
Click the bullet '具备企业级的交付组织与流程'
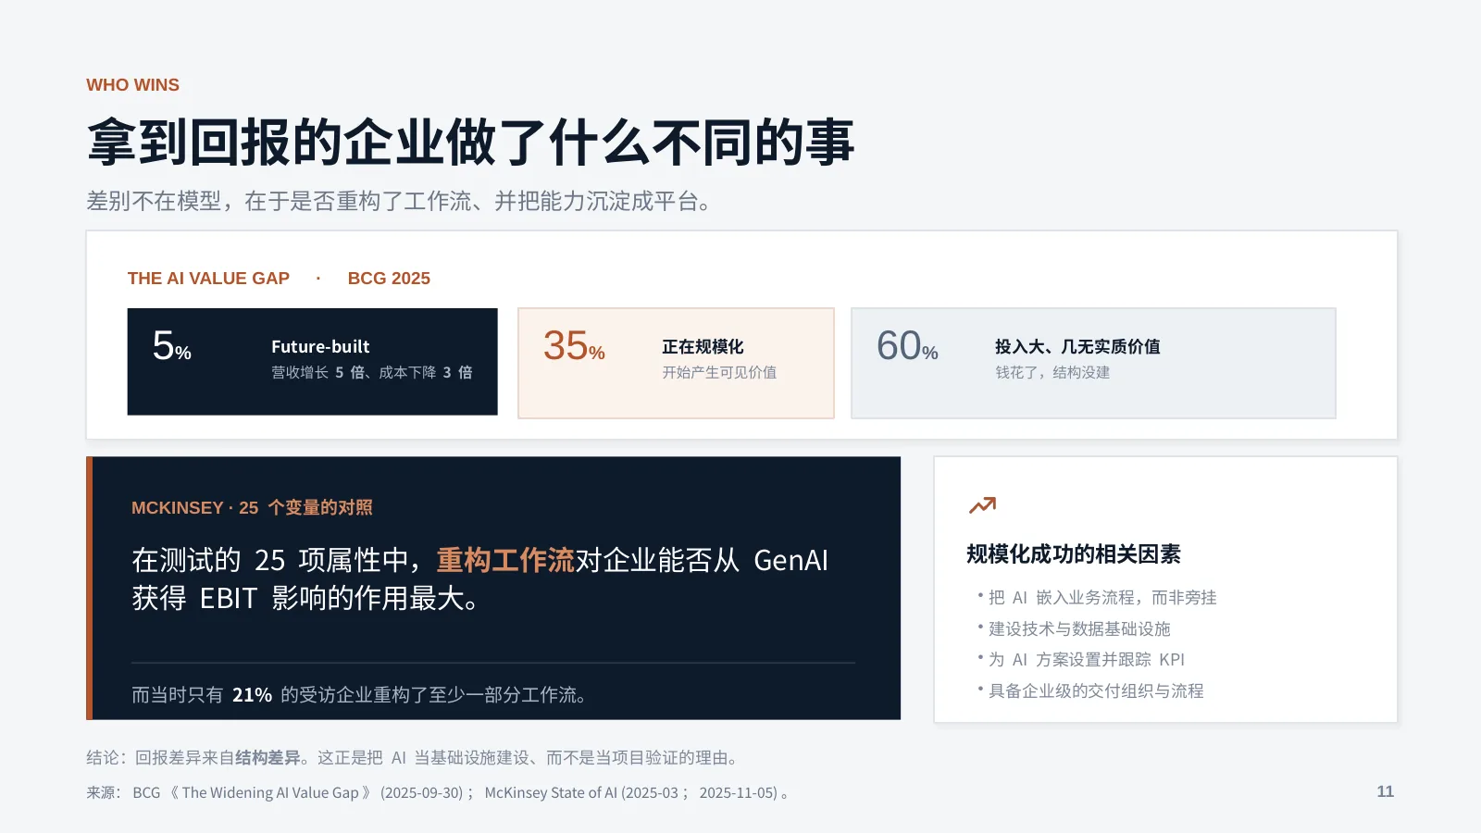tap(1096, 691)
